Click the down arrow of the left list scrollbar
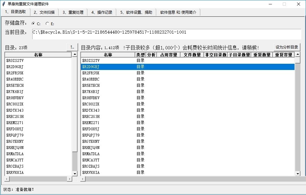Viewport: 306px width, 195px height. [x=74, y=174]
